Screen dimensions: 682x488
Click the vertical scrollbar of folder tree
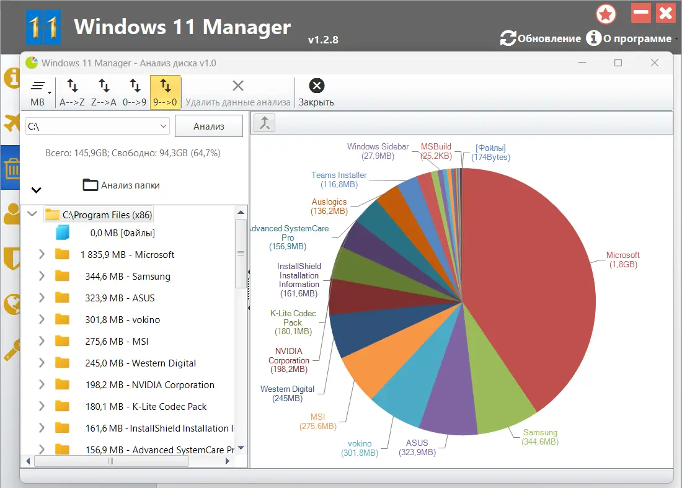(x=241, y=253)
